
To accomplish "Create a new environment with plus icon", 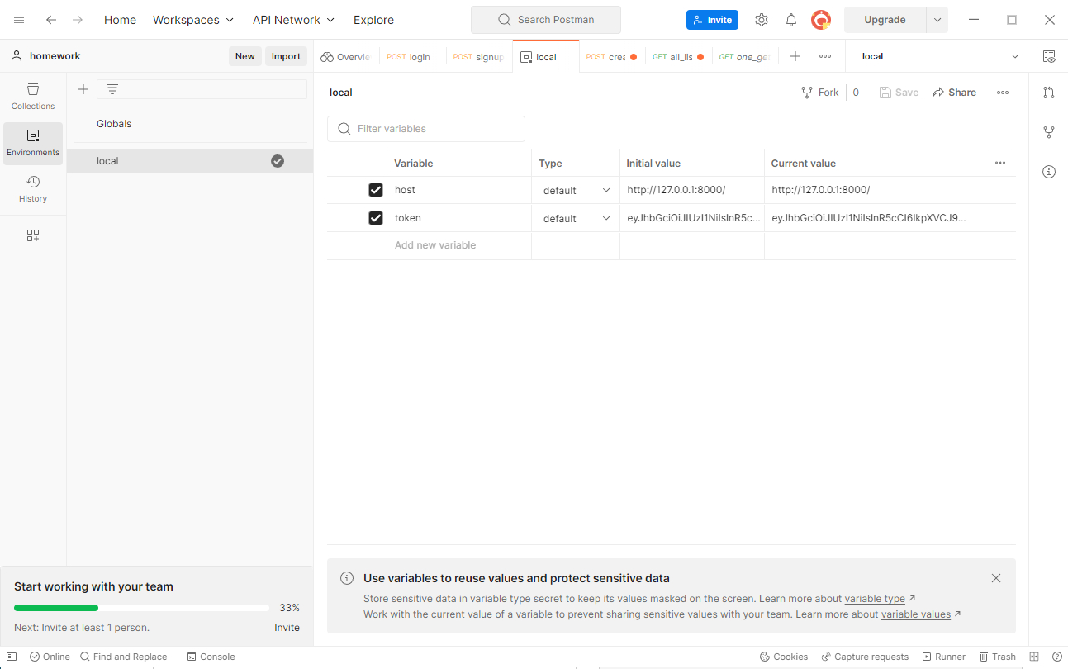I will 83,89.
